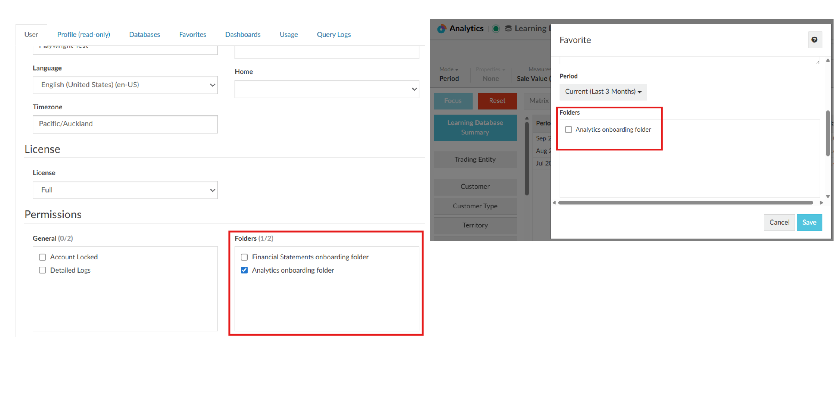Click the help question mark icon
The image size is (839, 414).
[x=814, y=40]
